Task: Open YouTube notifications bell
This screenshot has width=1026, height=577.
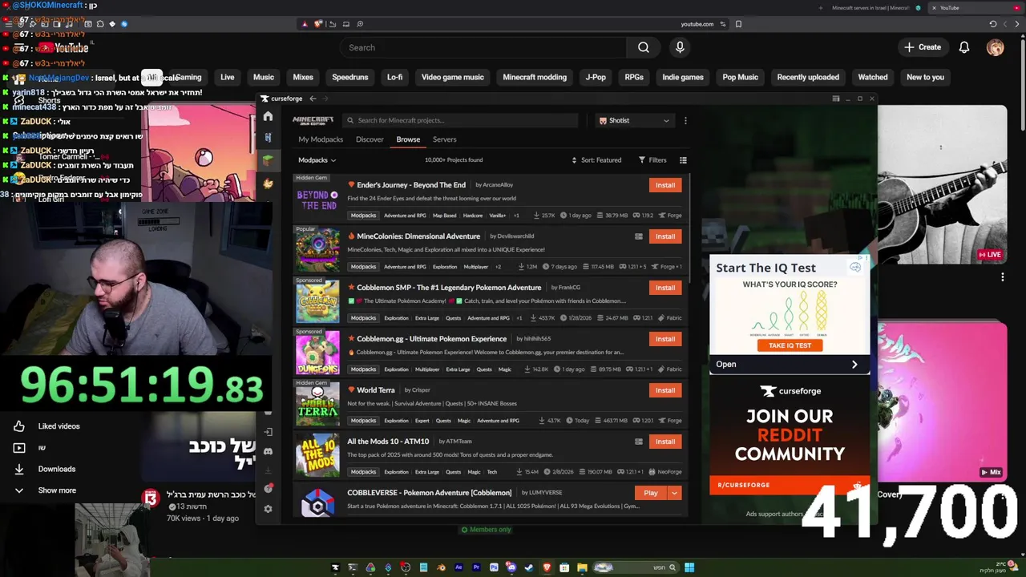Action: pyautogui.click(x=964, y=47)
